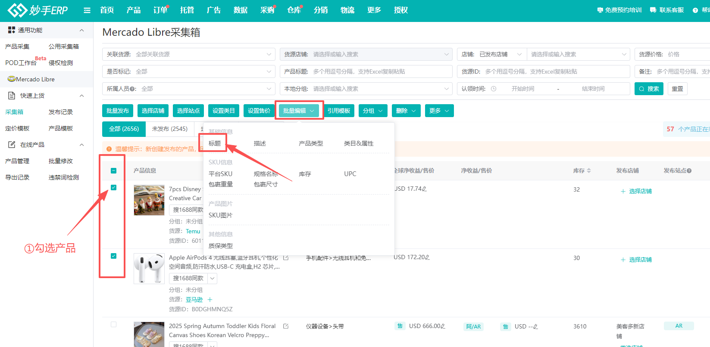Uncheck the 7pcs Disney product checkbox
The height and width of the screenshot is (347, 710).
(114, 188)
